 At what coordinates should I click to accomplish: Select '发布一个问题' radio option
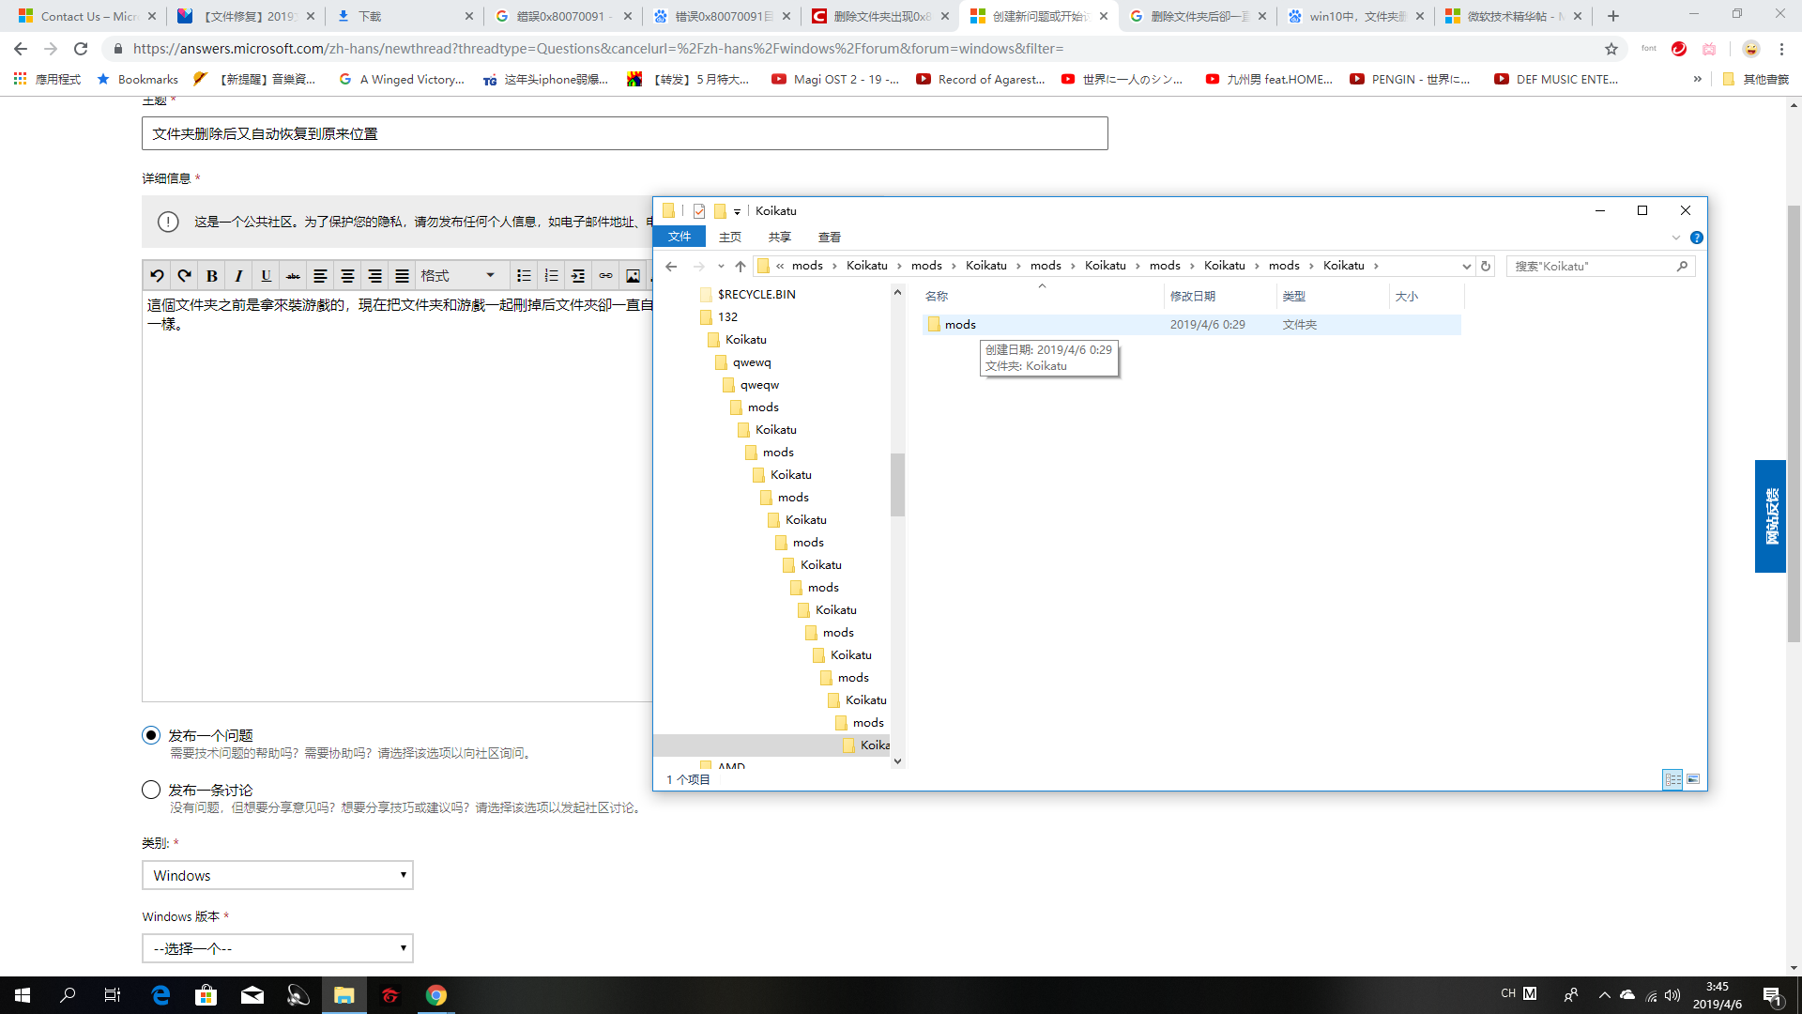point(151,735)
